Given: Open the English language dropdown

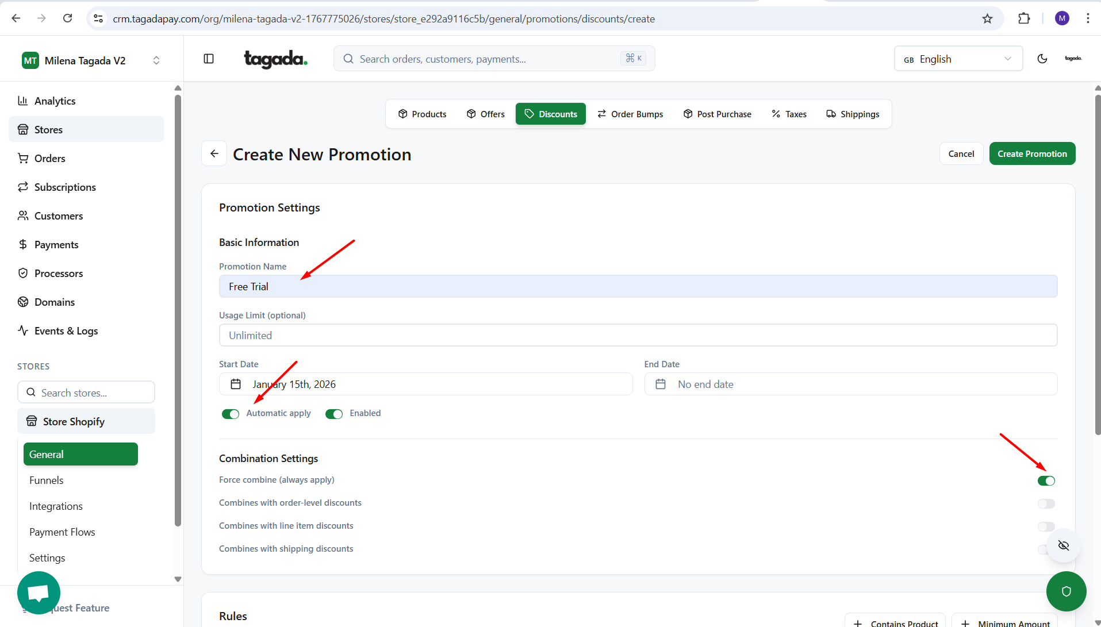Looking at the screenshot, I should (x=958, y=59).
